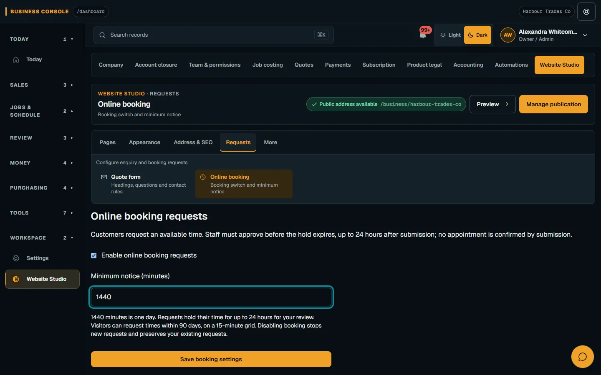Click the Website Studio globe icon
The image size is (601, 375).
[x=16, y=279]
